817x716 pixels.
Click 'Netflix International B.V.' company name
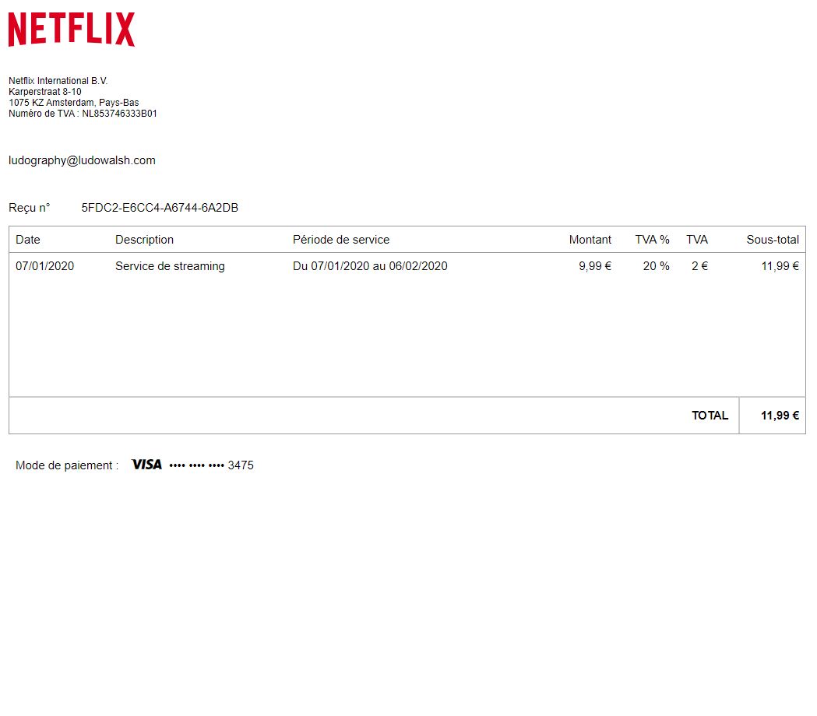(58, 81)
